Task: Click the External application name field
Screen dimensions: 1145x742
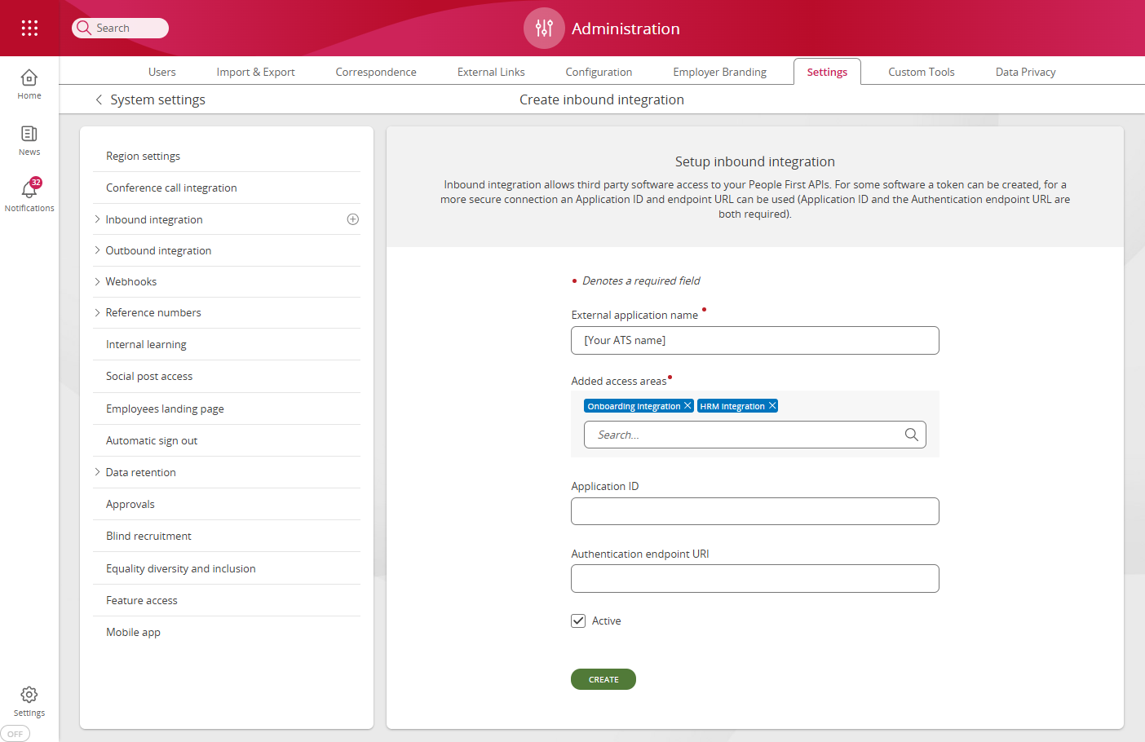Action: (755, 341)
